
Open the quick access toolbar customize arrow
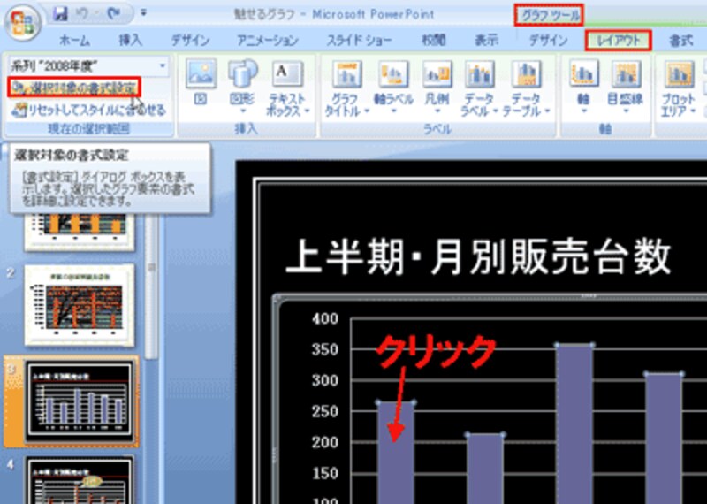(143, 13)
